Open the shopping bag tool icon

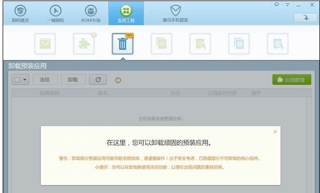45,44
